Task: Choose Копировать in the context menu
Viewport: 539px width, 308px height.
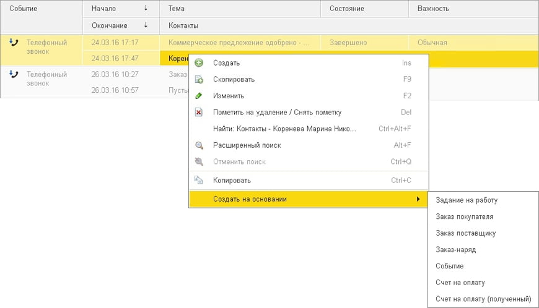Action: pos(309,180)
